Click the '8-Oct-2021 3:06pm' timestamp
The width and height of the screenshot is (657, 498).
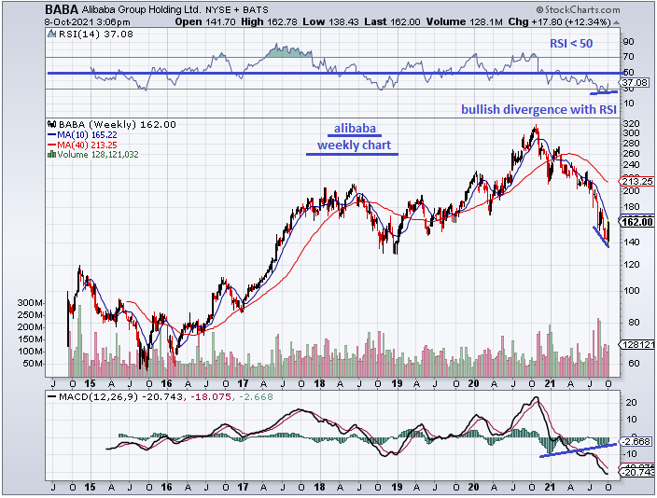tap(88, 22)
